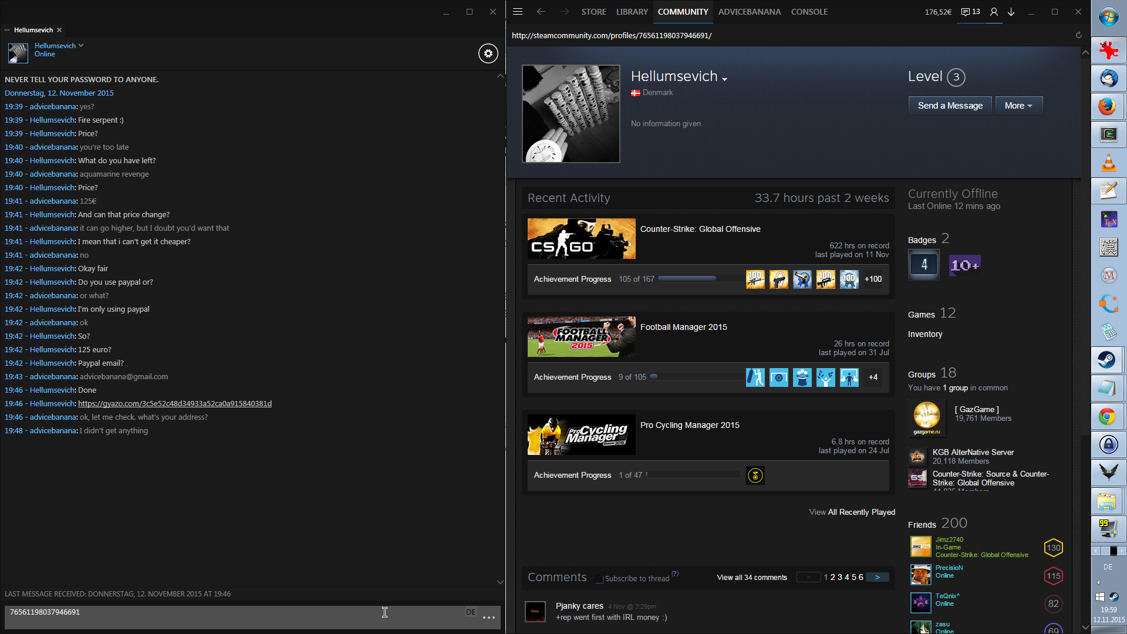Click chat three-dots options icon

coord(489,618)
